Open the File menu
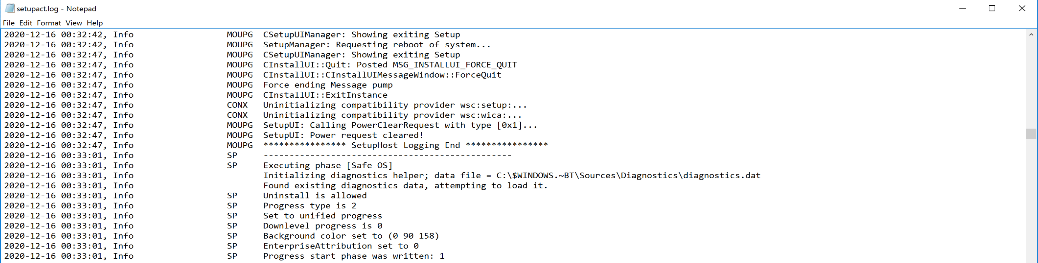 [x=9, y=23]
